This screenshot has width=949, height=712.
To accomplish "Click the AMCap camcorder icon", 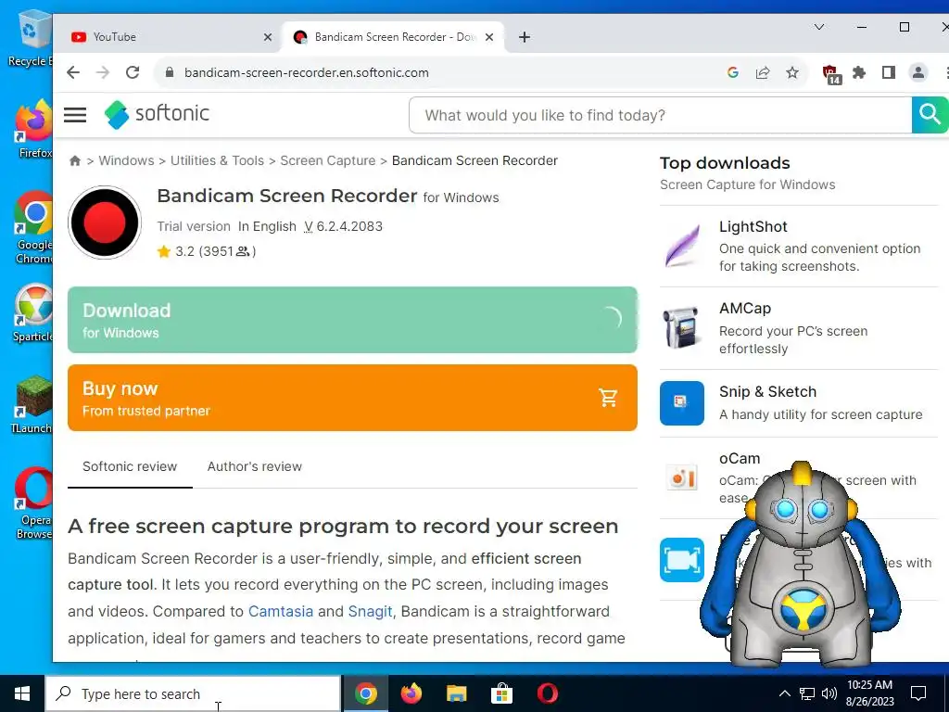I will click(681, 327).
